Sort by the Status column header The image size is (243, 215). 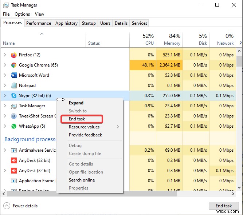pos(107,40)
